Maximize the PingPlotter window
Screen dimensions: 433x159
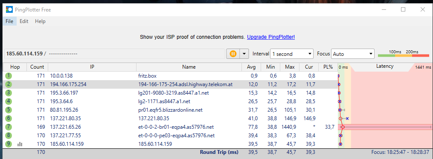point(403,9)
